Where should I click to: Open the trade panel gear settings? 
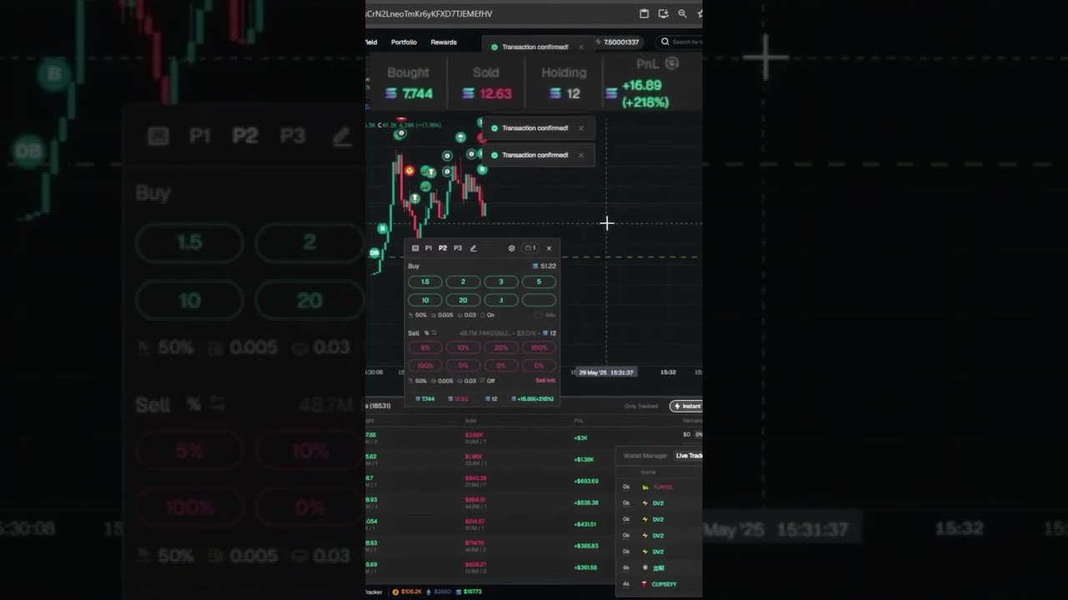[511, 248]
